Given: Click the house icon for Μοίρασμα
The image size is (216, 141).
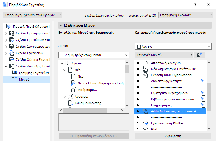Looking at the screenshot, I should click(73, 90).
